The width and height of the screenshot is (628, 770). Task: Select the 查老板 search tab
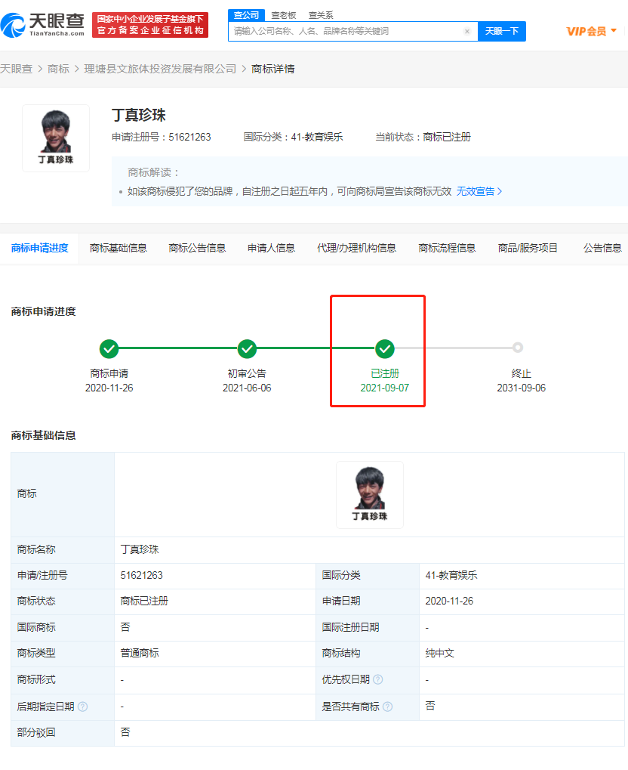tap(284, 15)
